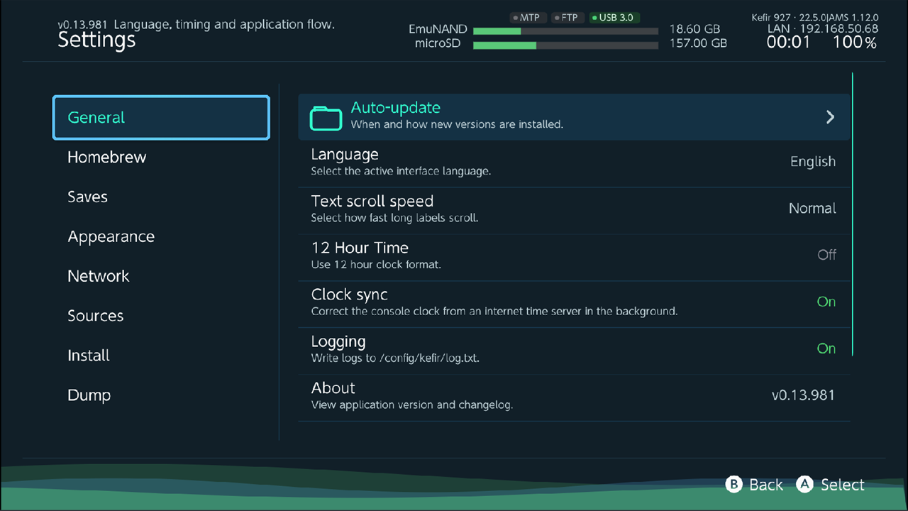Change Language from English
The height and width of the screenshot is (511, 908).
813,162
